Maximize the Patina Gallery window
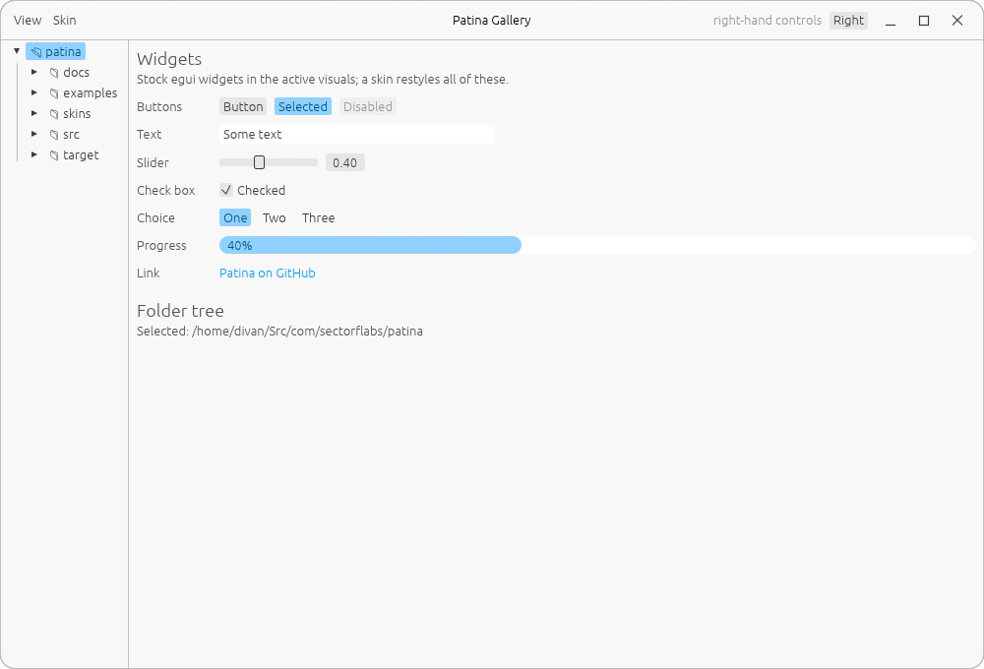984x669 pixels. [x=924, y=21]
